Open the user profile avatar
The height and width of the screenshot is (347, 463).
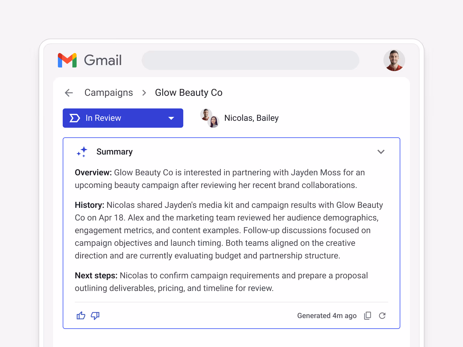pos(394,60)
